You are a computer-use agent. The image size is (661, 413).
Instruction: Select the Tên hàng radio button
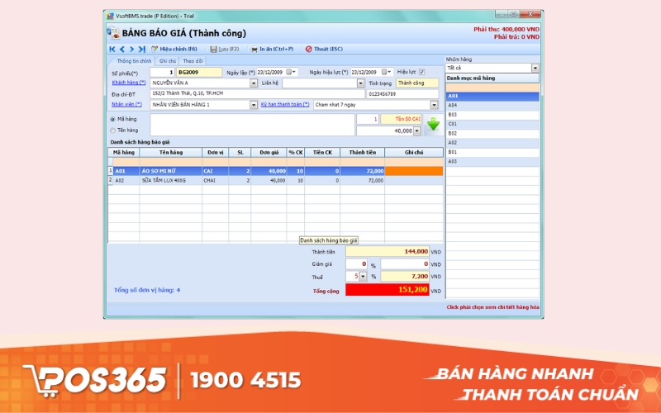(x=112, y=131)
